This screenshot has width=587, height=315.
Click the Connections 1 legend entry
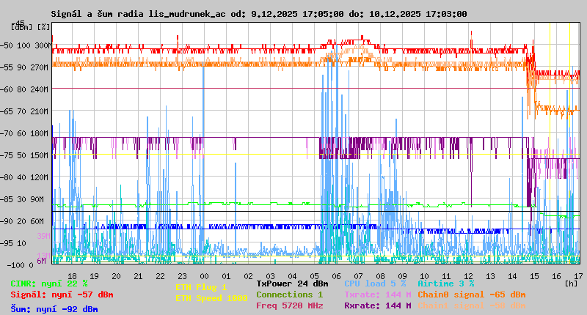[289, 294]
